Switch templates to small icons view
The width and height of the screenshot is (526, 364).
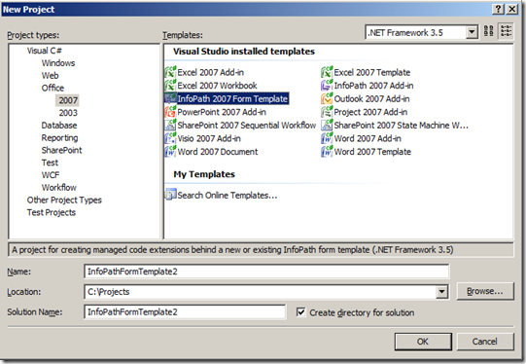(x=506, y=31)
